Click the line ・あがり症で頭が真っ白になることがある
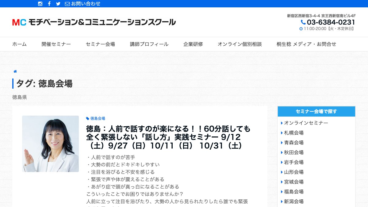Image resolution: width=368 pixels, height=207 pixels. pos(133,187)
